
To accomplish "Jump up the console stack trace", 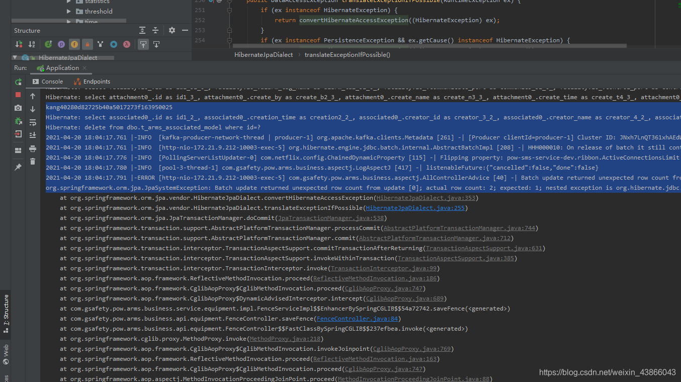I will [x=33, y=96].
